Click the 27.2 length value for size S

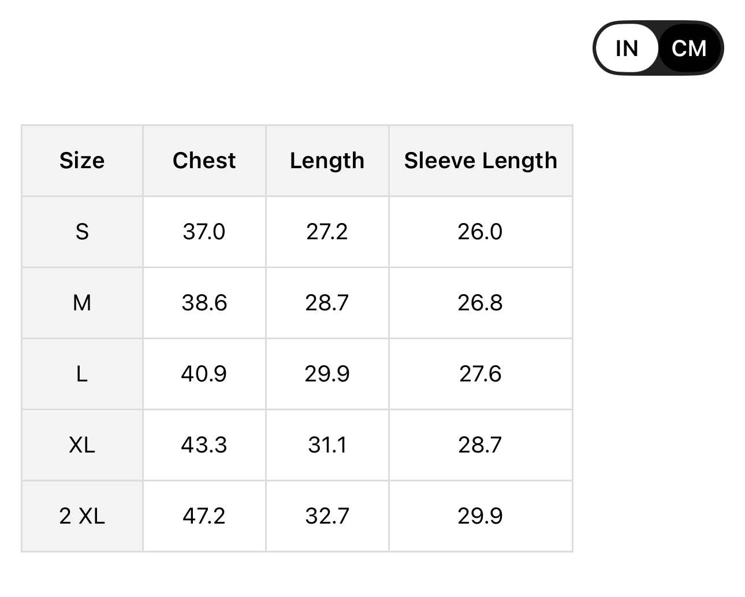point(327,232)
